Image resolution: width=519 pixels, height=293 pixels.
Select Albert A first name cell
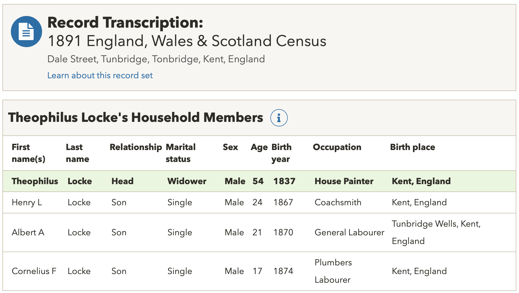click(x=28, y=233)
